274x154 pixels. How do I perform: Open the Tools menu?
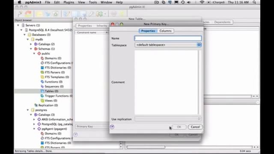[x=92, y=2]
